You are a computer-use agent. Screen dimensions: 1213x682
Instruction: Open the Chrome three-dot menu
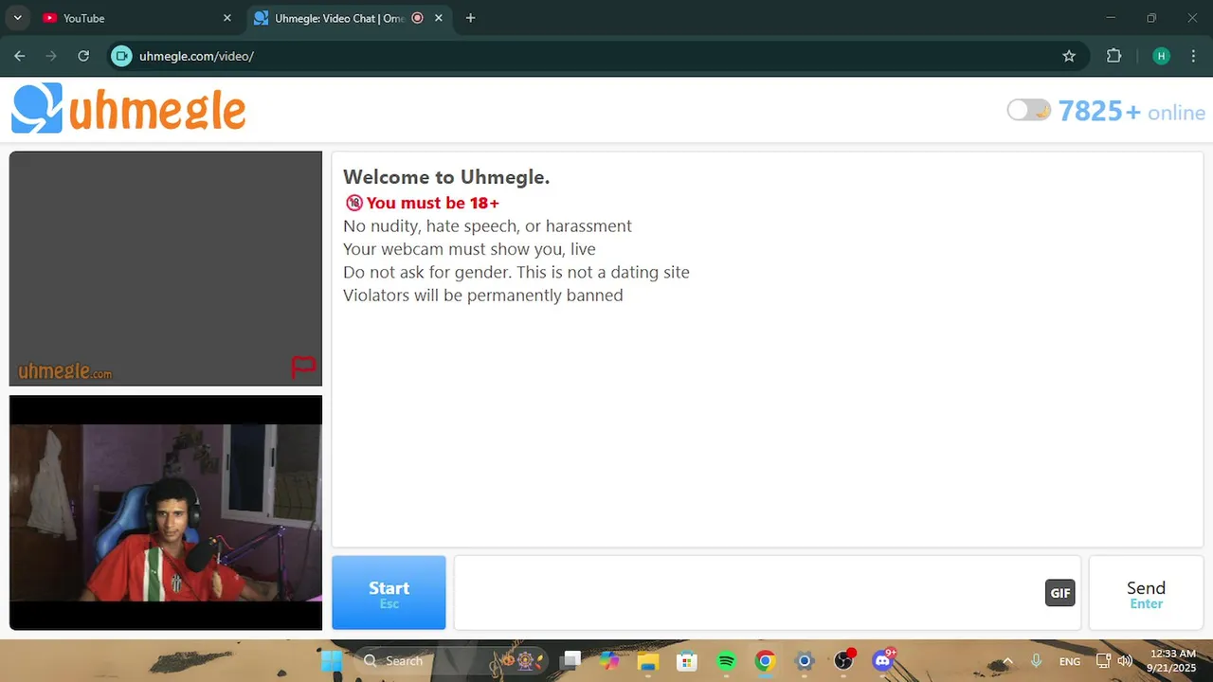point(1193,56)
